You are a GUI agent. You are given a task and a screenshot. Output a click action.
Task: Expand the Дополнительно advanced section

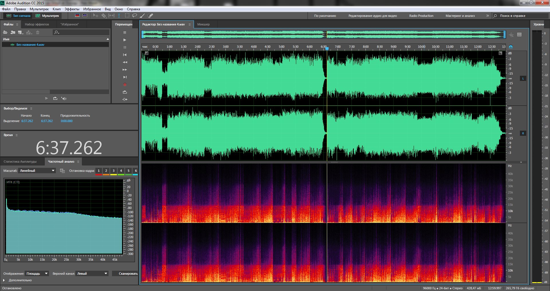[4, 280]
